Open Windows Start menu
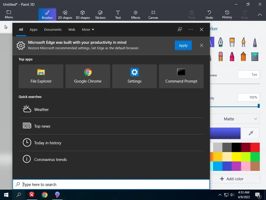Screen dimensions: 266x200 (x=6, y=195)
